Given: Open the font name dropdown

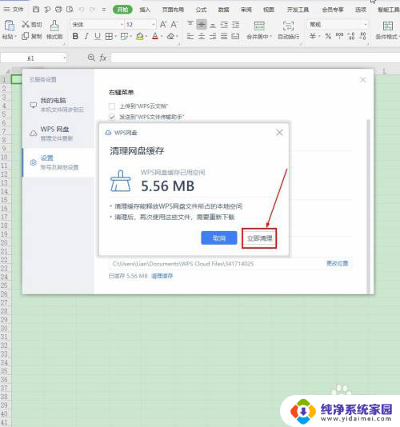Looking at the screenshot, I should click(122, 25).
